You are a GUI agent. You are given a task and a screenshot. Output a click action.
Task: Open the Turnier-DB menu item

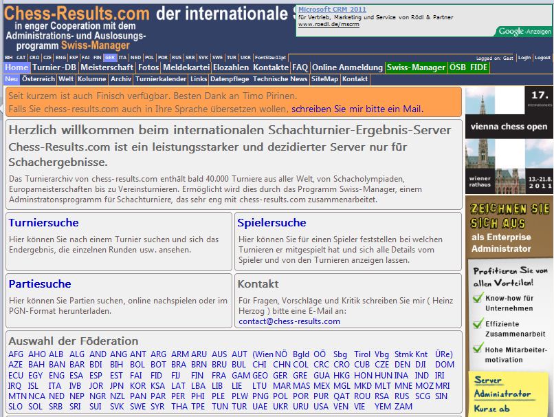[54, 67]
